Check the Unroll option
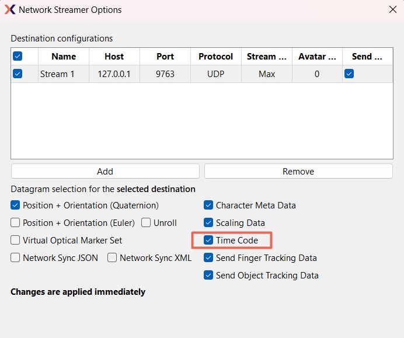Viewport: 404px width, 338px height. click(x=147, y=223)
